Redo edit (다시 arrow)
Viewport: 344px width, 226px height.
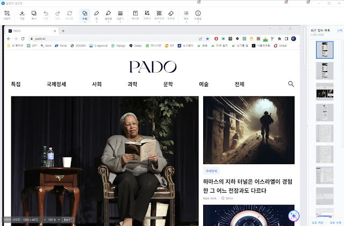click(x=58, y=16)
